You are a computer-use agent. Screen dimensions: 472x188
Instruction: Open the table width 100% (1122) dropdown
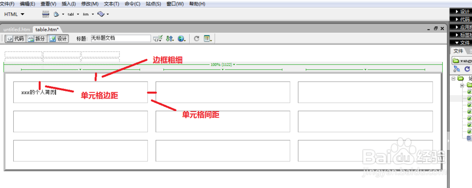223,65
